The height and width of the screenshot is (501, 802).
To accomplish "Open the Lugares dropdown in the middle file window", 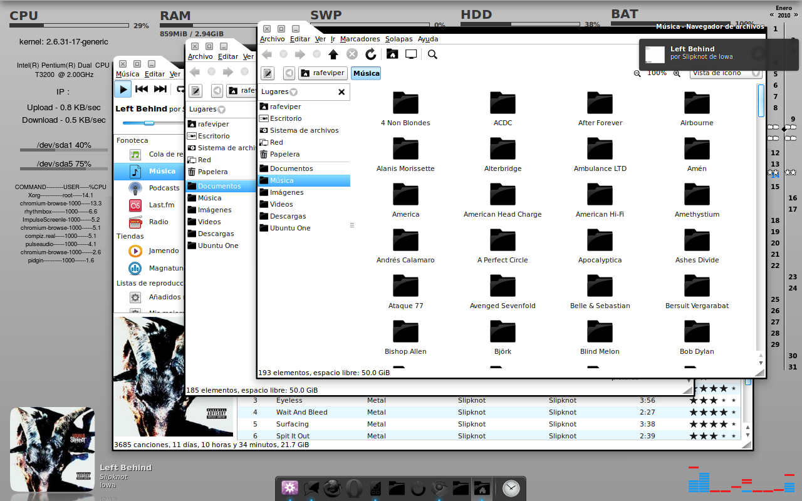I will pyautogui.click(x=207, y=110).
